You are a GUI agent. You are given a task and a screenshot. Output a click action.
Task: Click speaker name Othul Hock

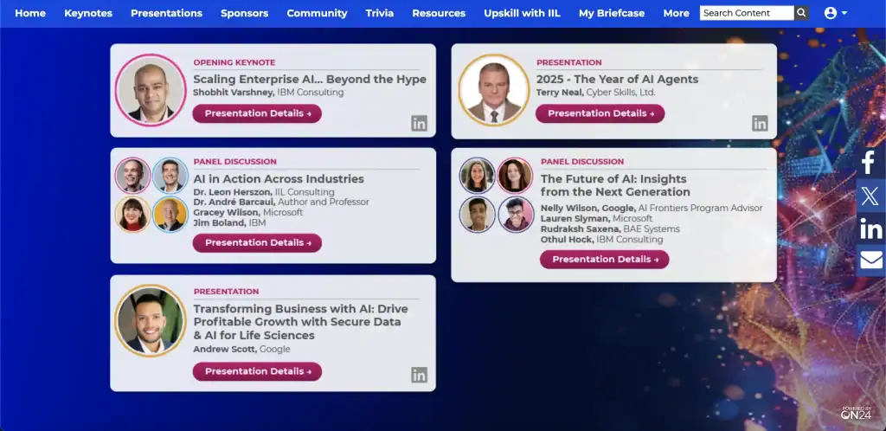568,240
